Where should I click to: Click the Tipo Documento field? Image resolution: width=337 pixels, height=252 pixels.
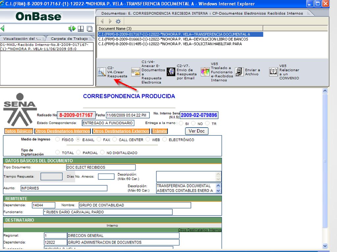coord(101,167)
